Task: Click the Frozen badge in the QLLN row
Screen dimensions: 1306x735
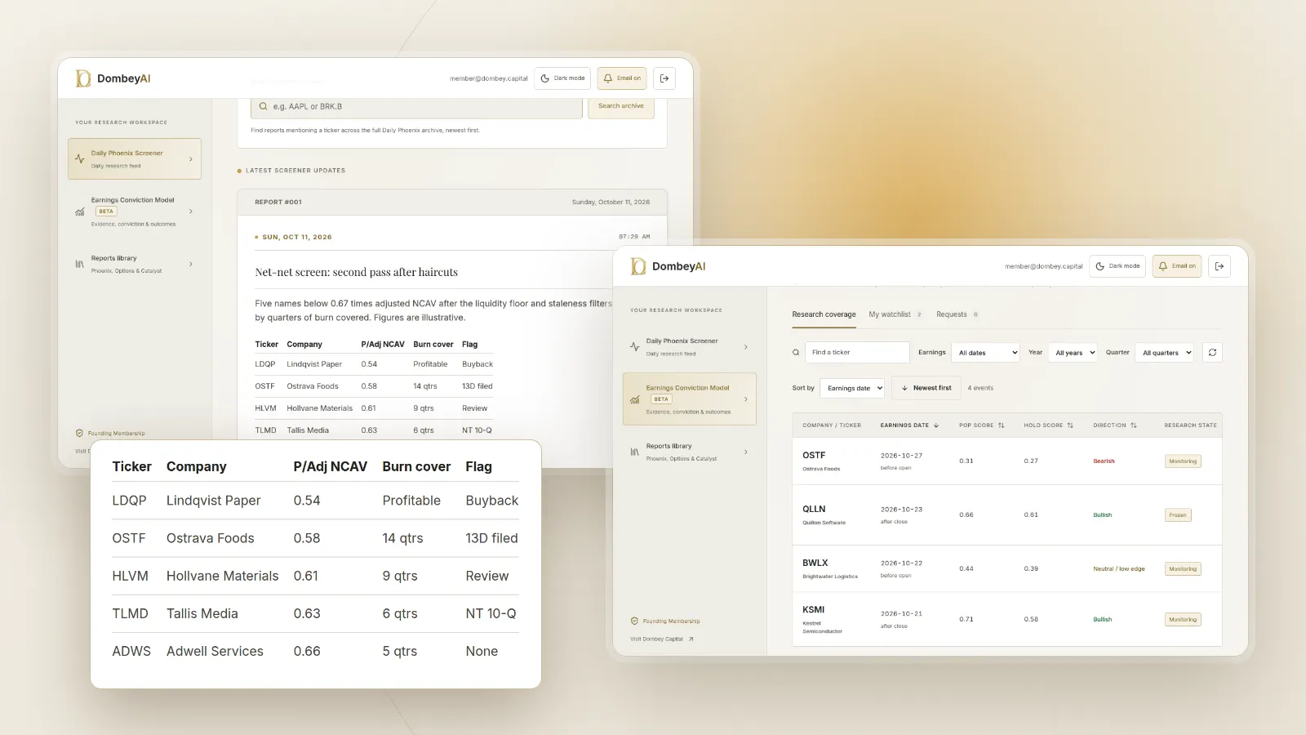Action: (1178, 515)
